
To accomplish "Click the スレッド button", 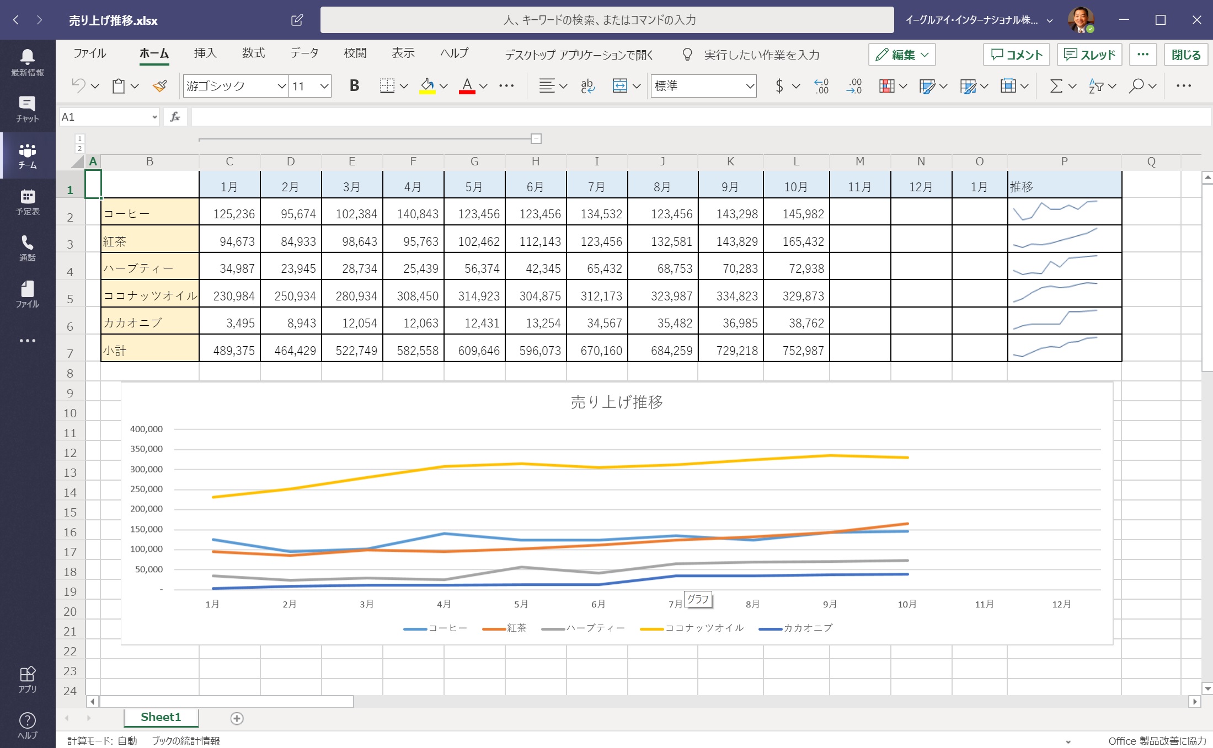I will pyautogui.click(x=1089, y=55).
